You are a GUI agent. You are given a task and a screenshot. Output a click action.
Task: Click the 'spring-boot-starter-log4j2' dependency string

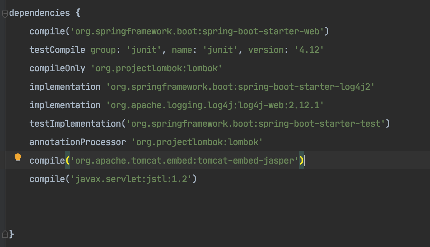(240, 87)
